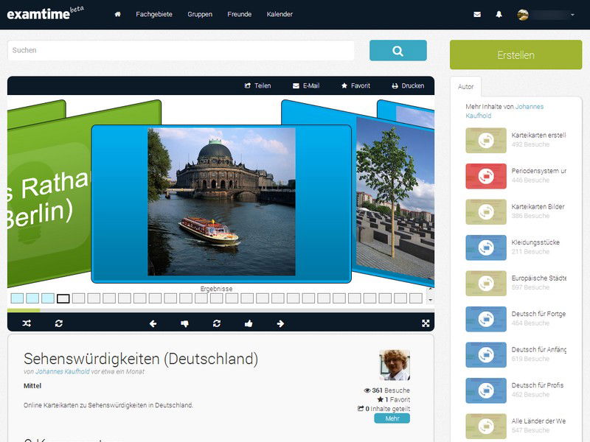Expand the user account dropdown arrow
590x442 pixels.
click(572, 15)
